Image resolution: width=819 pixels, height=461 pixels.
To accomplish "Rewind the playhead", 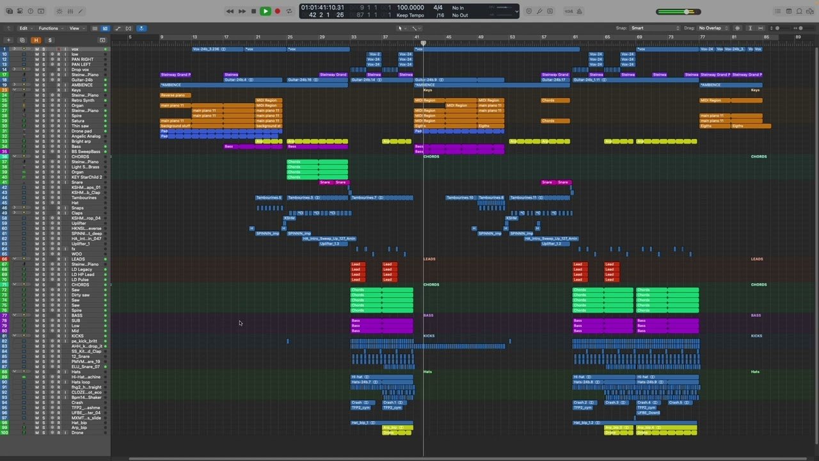I will click(230, 11).
